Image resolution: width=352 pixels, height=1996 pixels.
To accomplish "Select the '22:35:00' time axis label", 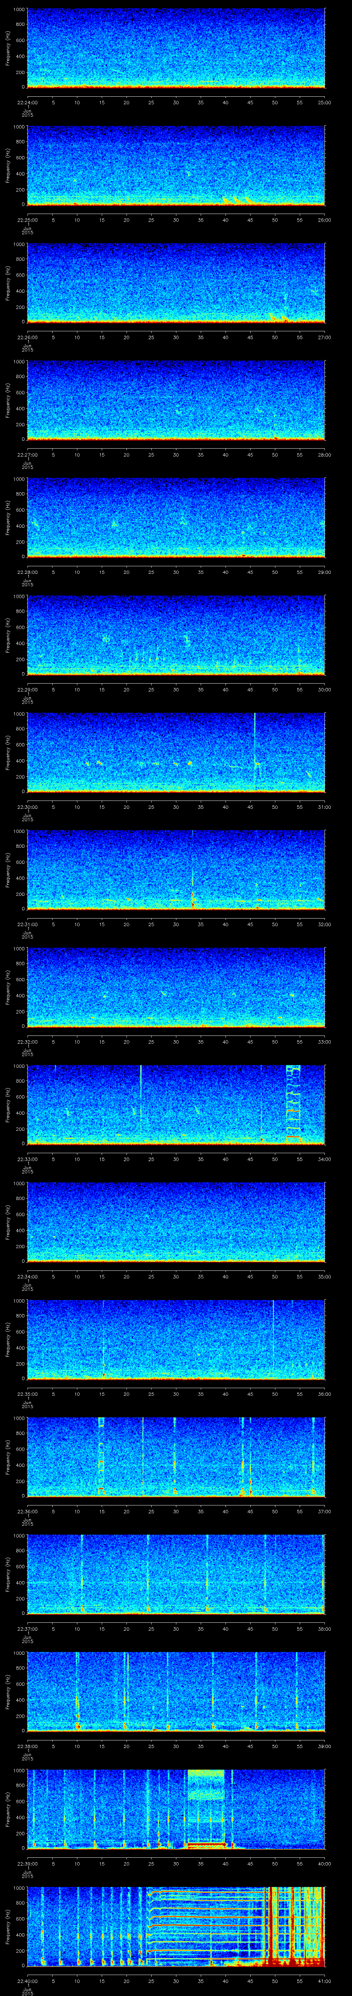I will tap(28, 1394).
